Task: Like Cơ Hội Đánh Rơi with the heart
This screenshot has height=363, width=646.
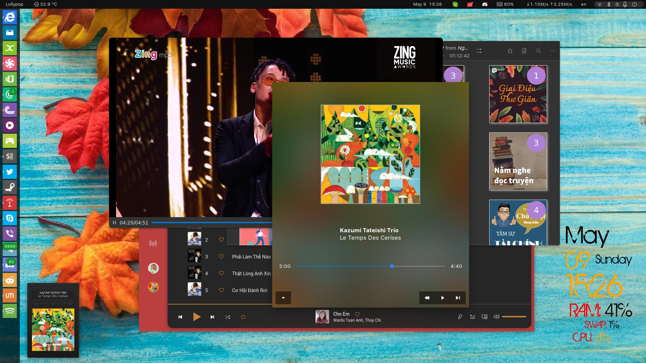Action: [x=221, y=290]
